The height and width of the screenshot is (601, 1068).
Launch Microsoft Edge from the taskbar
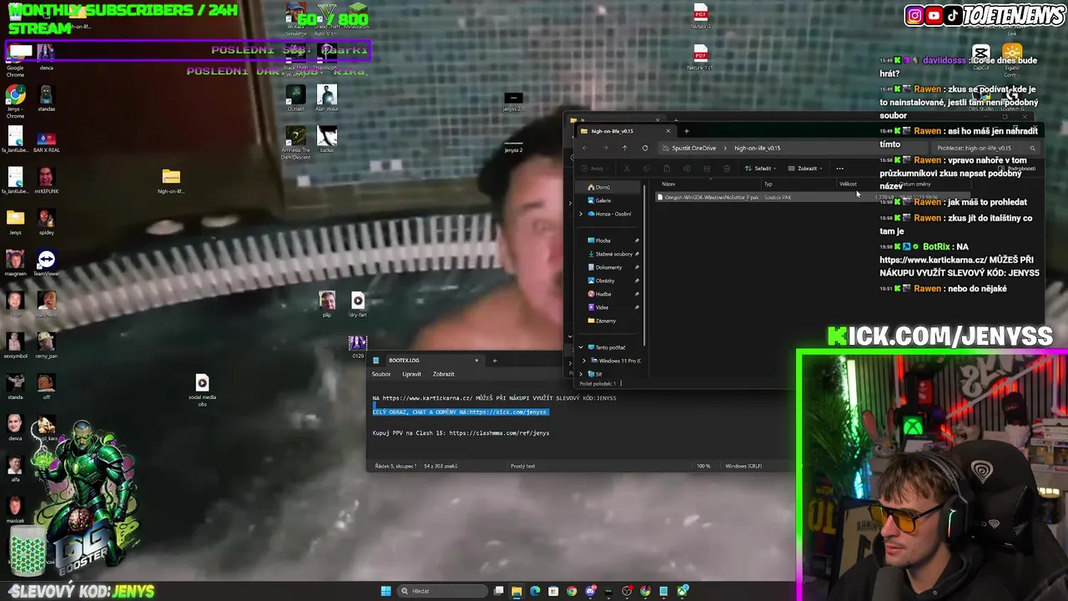535,591
